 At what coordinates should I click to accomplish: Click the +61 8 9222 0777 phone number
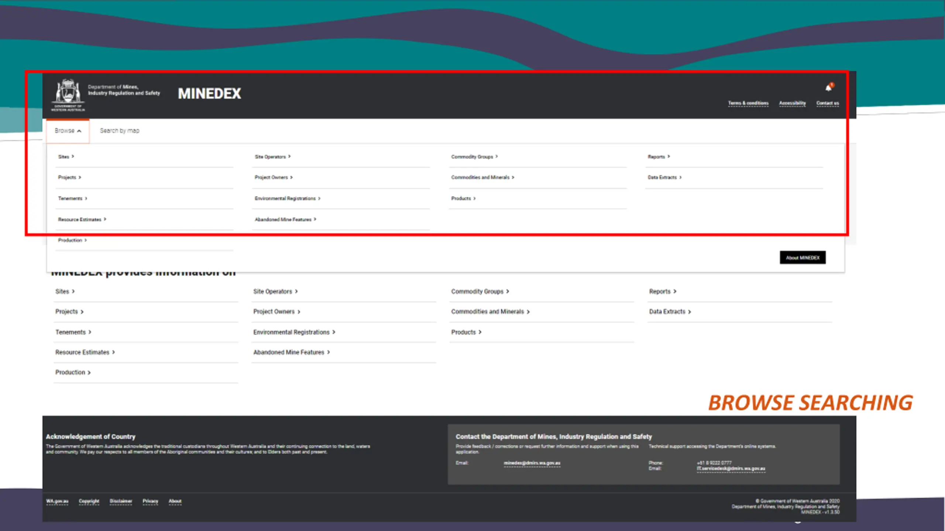coord(714,463)
